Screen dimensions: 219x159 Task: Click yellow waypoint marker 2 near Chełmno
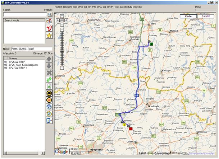[124, 125]
